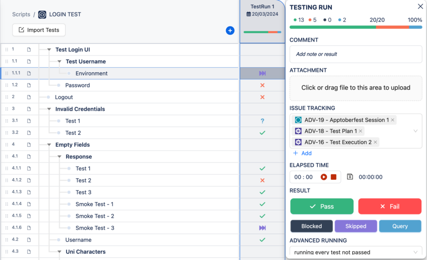Click the LOGIN TEST script icon in the breadcrumb
Viewport: 427px width, 260px height.
click(42, 14)
